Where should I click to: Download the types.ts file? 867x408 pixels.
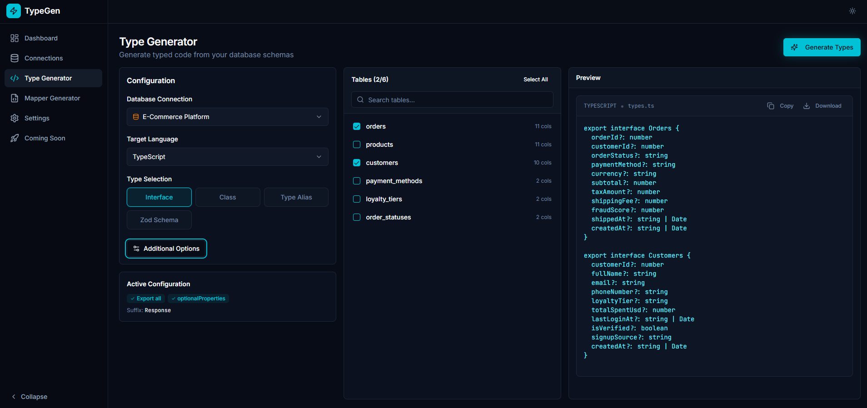(822, 106)
